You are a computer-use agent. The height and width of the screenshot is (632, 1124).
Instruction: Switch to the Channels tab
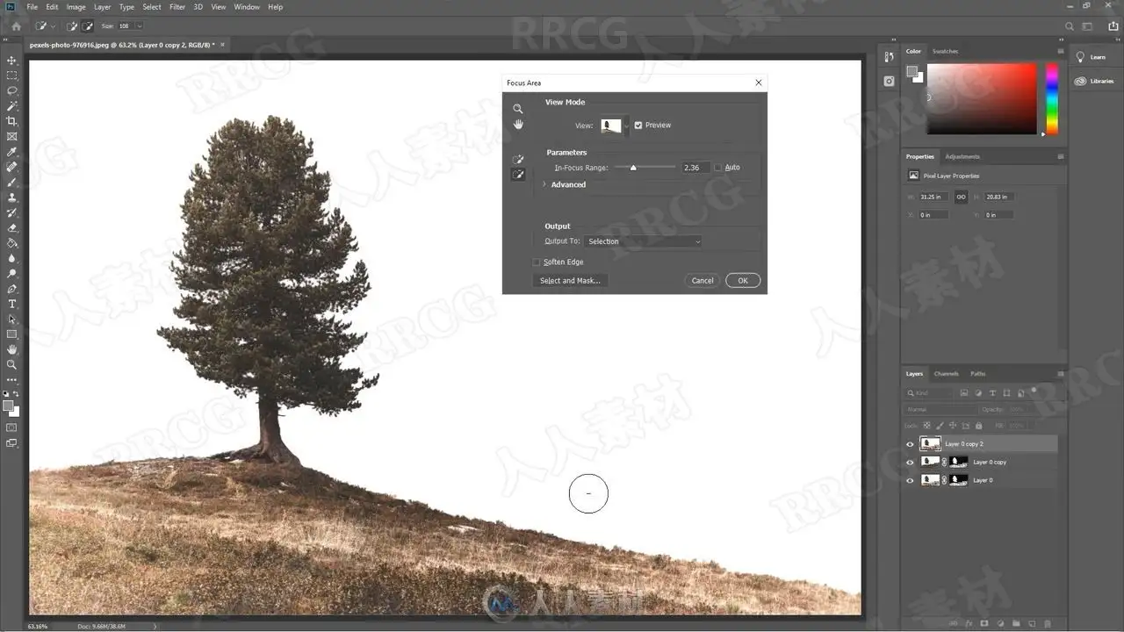(946, 374)
